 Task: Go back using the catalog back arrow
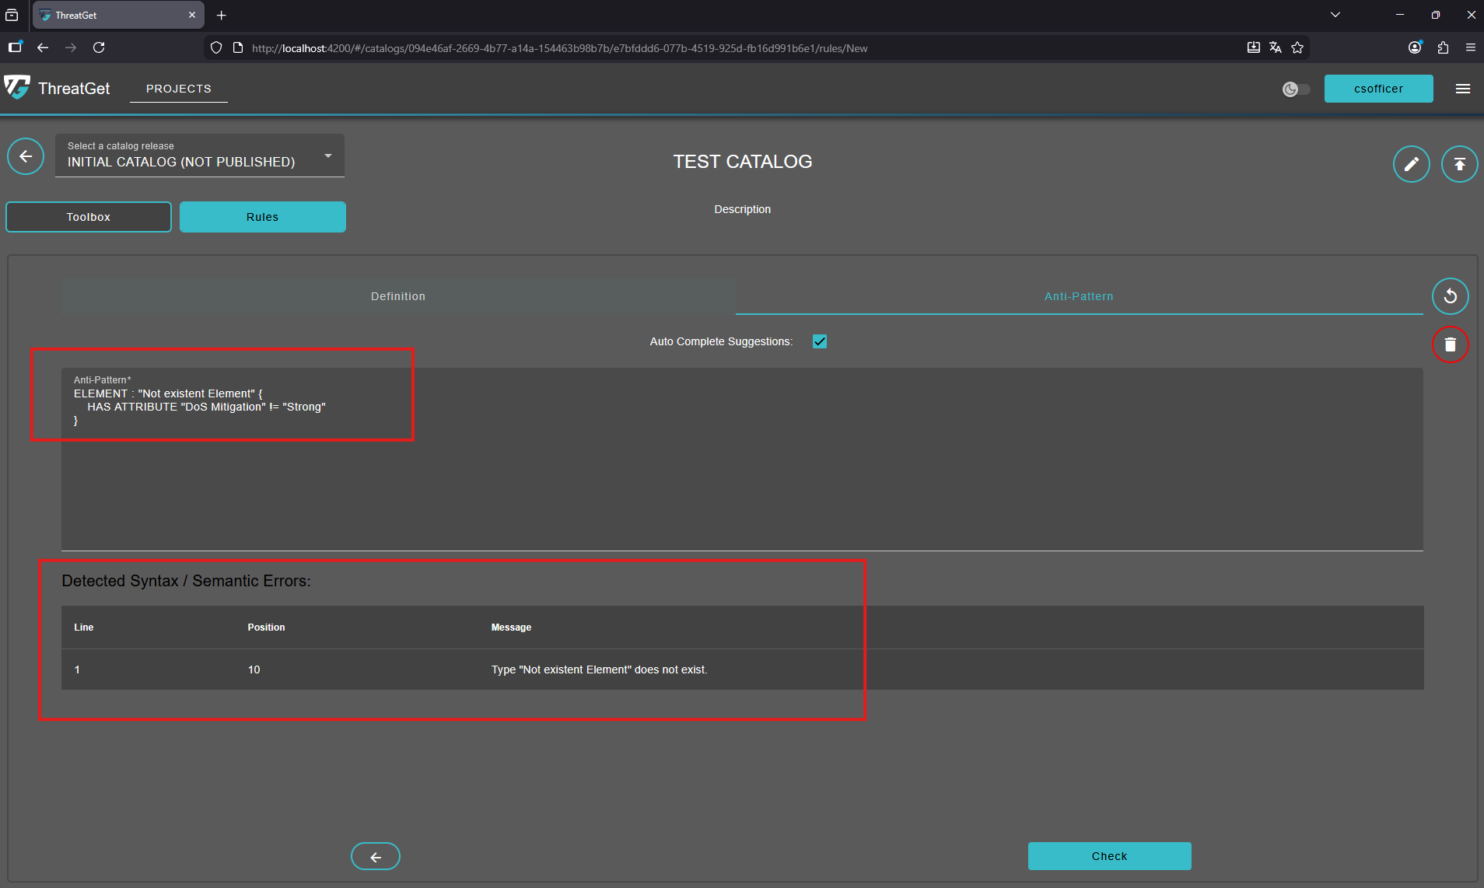(26, 157)
